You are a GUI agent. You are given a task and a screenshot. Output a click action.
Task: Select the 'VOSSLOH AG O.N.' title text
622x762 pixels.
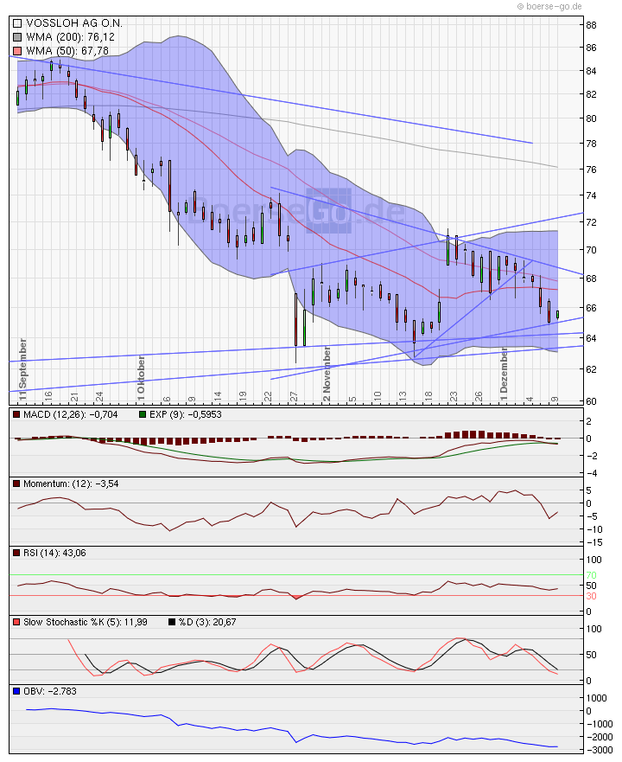click(74, 22)
